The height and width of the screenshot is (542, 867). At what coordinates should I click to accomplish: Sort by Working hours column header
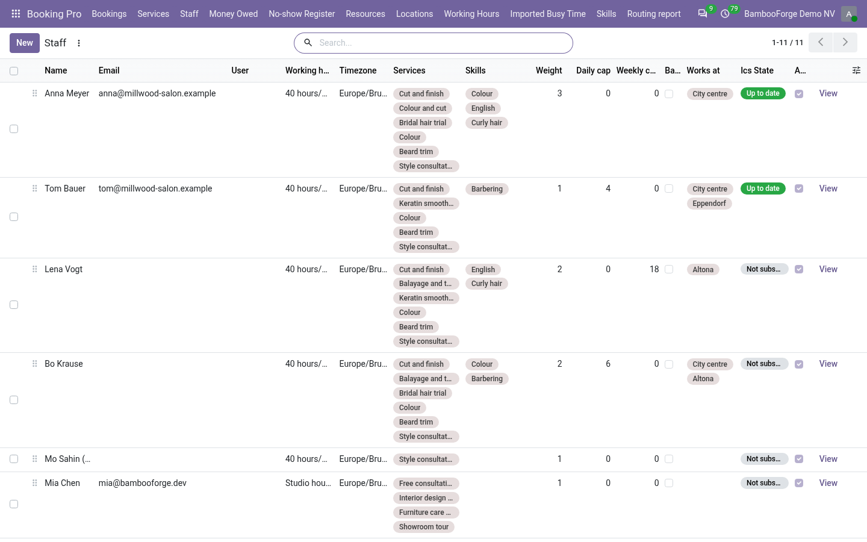pos(307,70)
